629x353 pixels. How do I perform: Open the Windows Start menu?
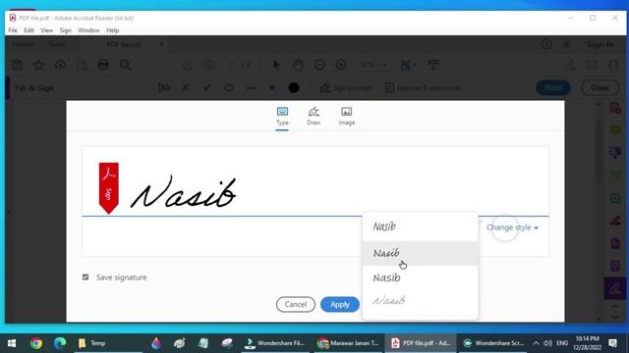coord(12,343)
